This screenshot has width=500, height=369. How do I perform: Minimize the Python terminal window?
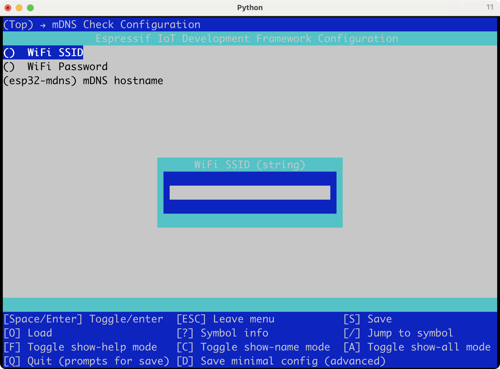(x=19, y=8)
